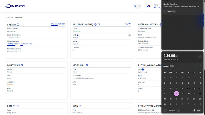The height and width of the screenshot is (115, 205).
Task: Click the Tuesday, August 18 date text
Action: coord(171,59)
